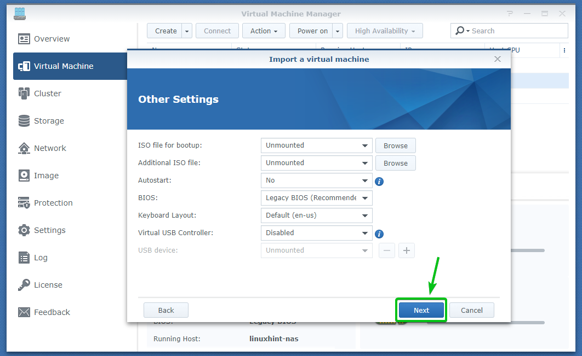582x356 pixels.
Task: Browse for the Additional ISO file
Action: (395, 163)
